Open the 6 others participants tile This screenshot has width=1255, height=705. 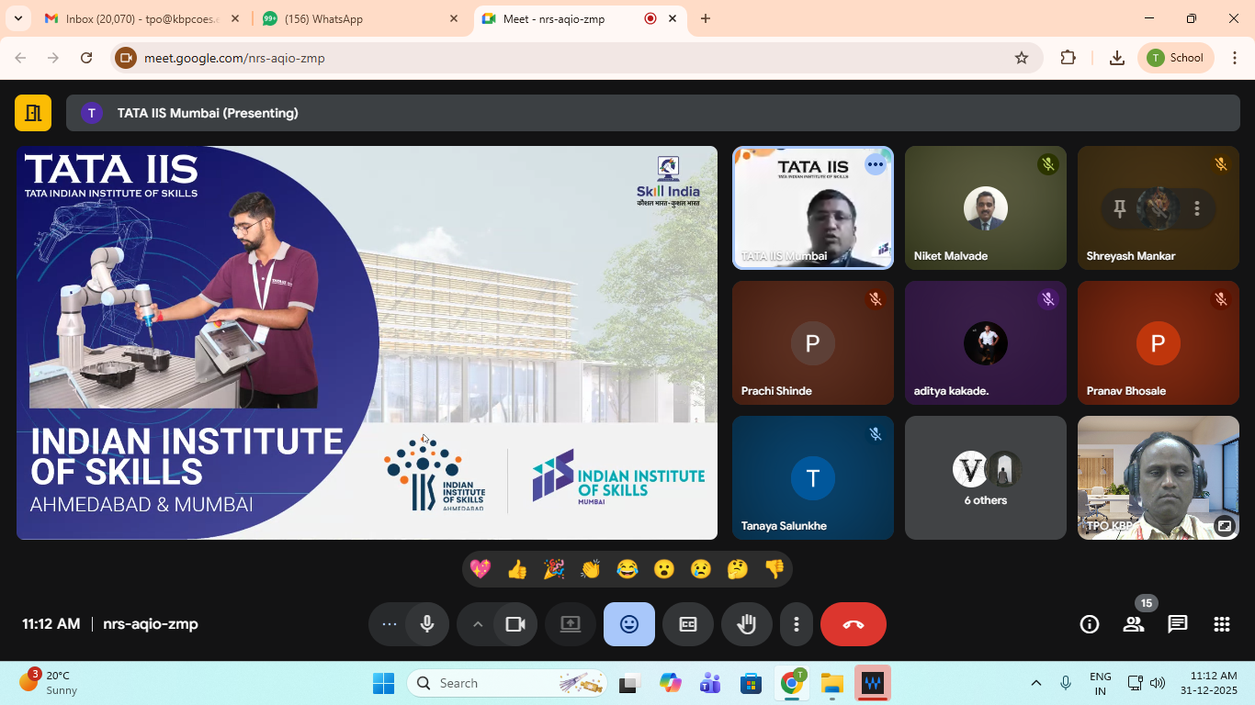(x=985, y=477)
